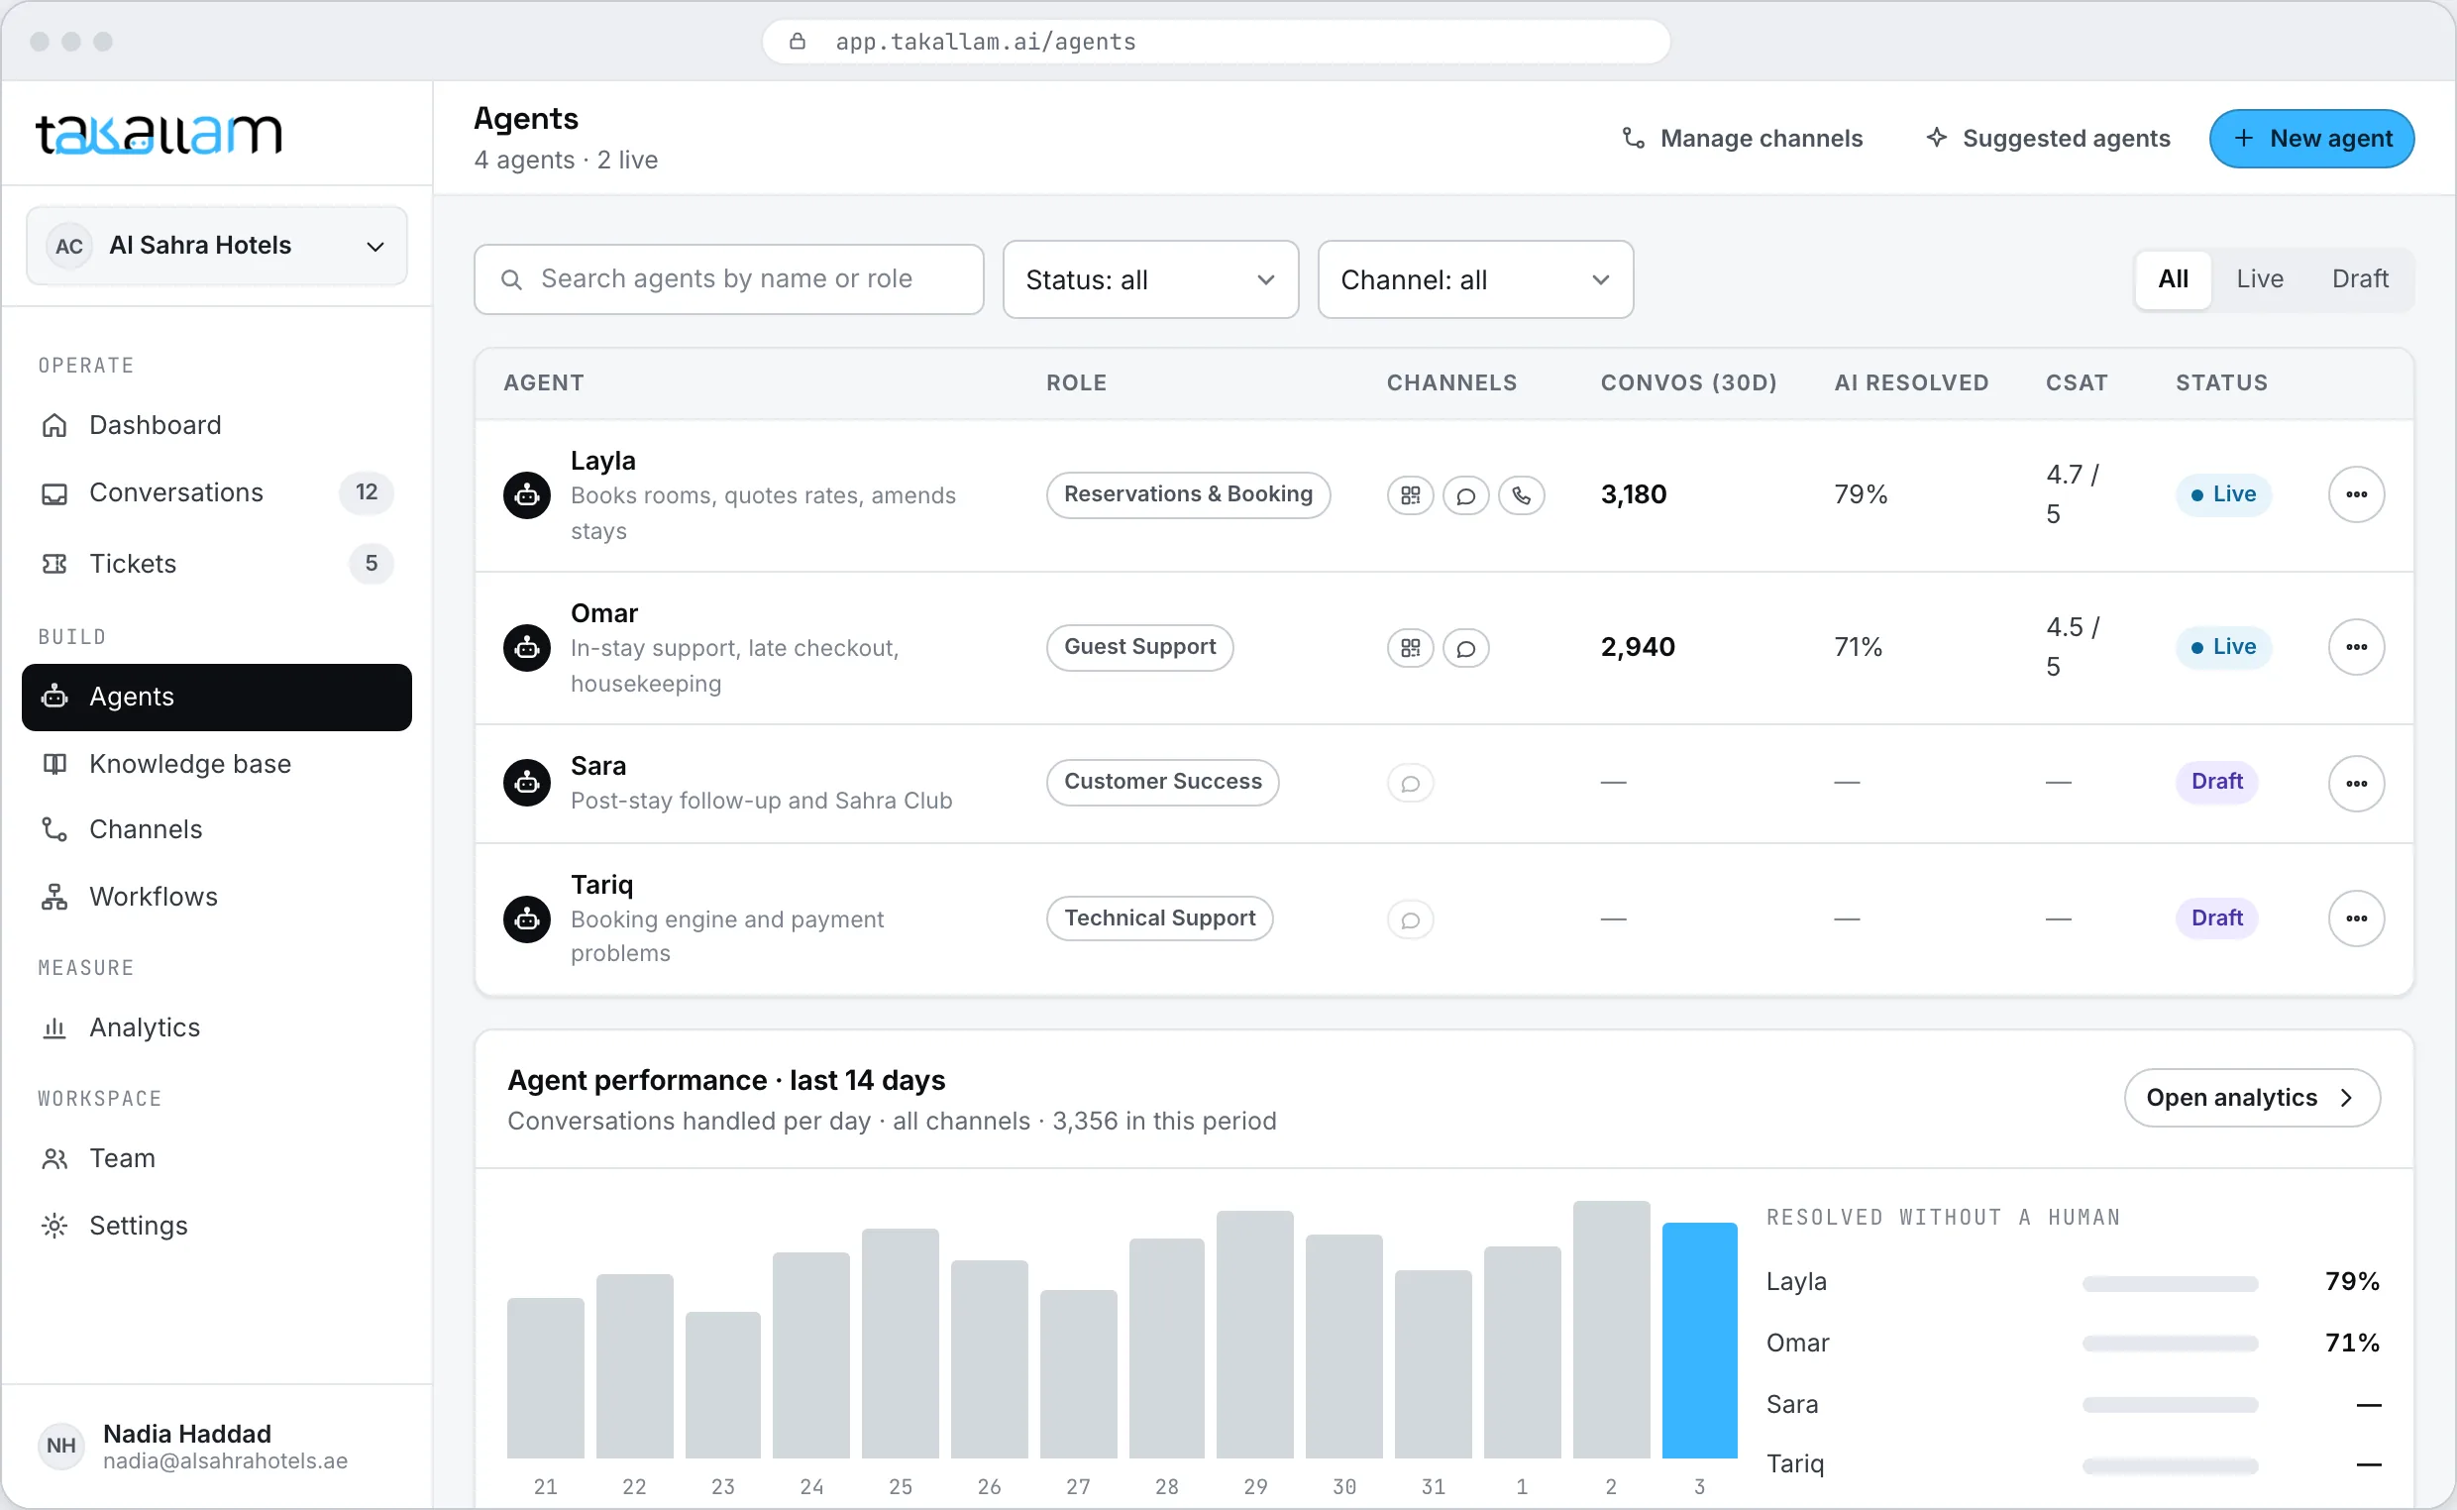Go to Dashboard in sidebar
The image size is (2457, 1510).
coord(217,425)
